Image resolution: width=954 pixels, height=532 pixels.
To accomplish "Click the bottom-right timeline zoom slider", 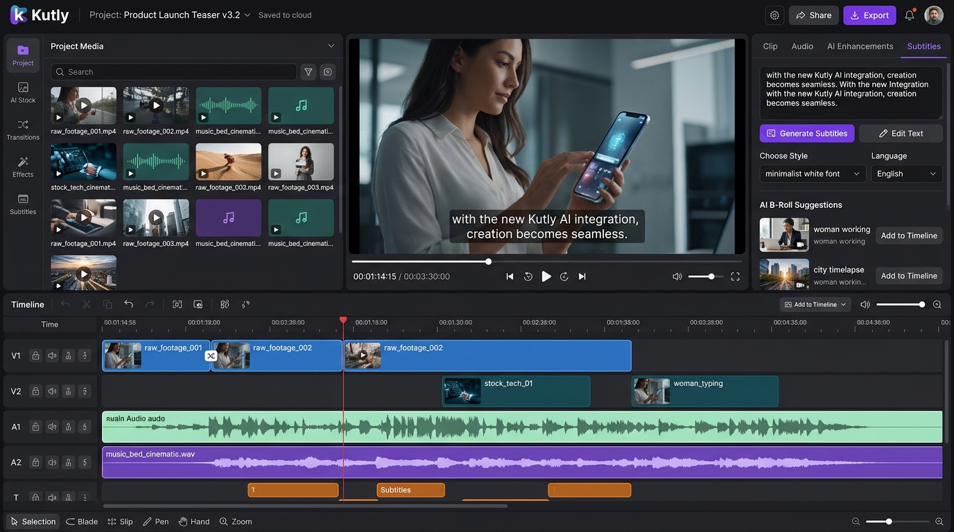I will [898, 522].
